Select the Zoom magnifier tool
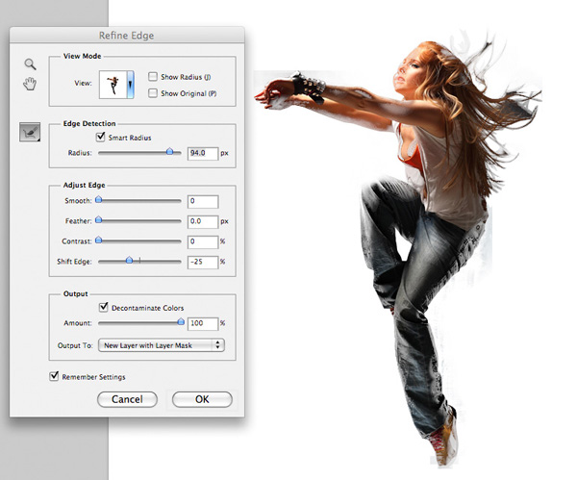The image size is (577, 480). 30,64
